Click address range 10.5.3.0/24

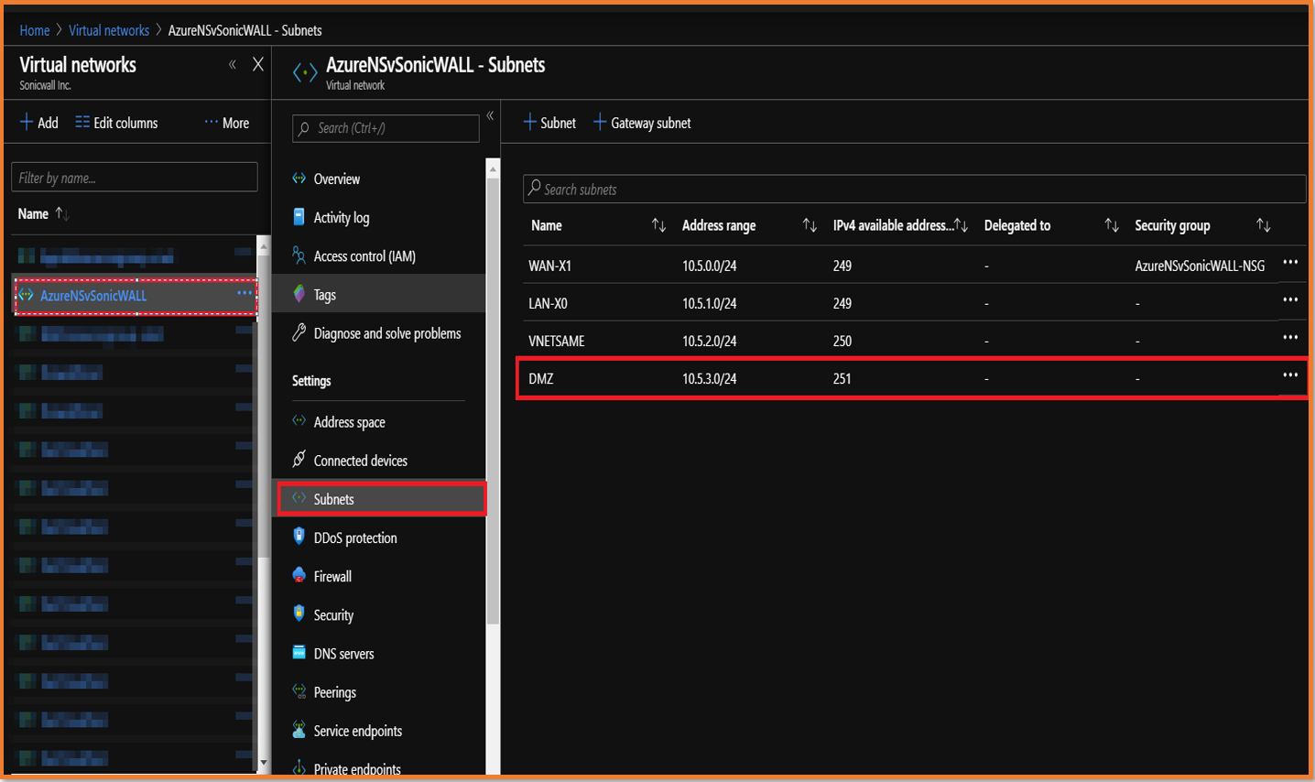709,378
